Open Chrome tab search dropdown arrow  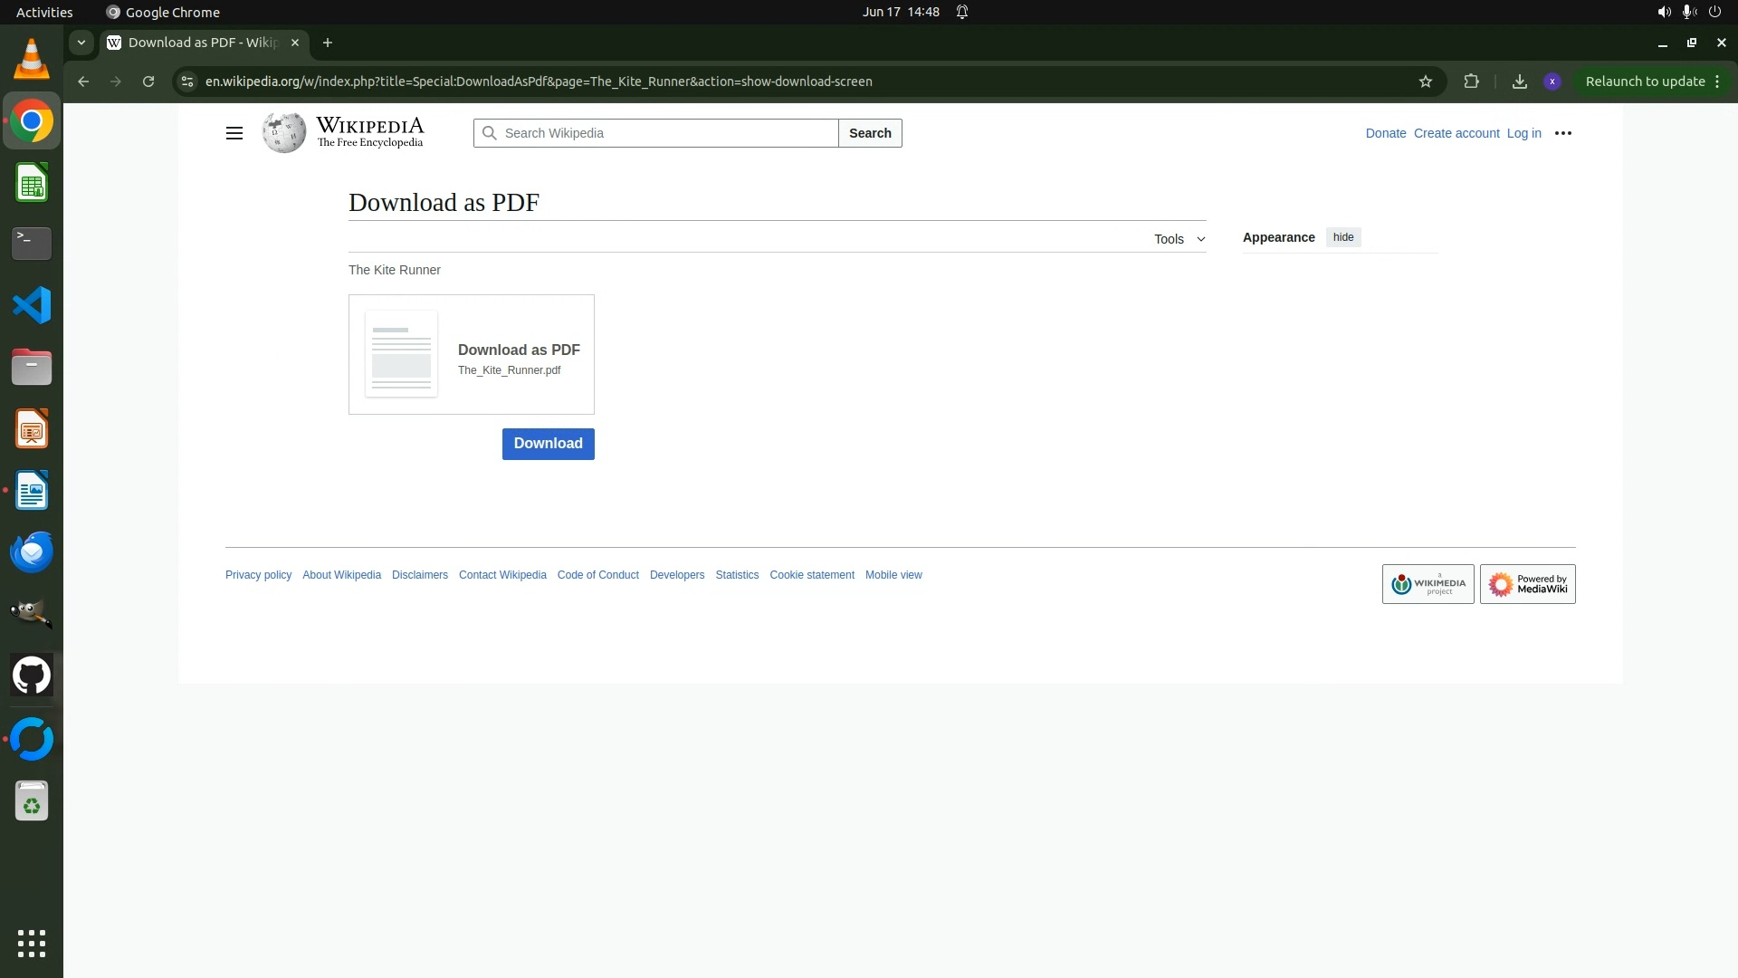tap(81, 43)
